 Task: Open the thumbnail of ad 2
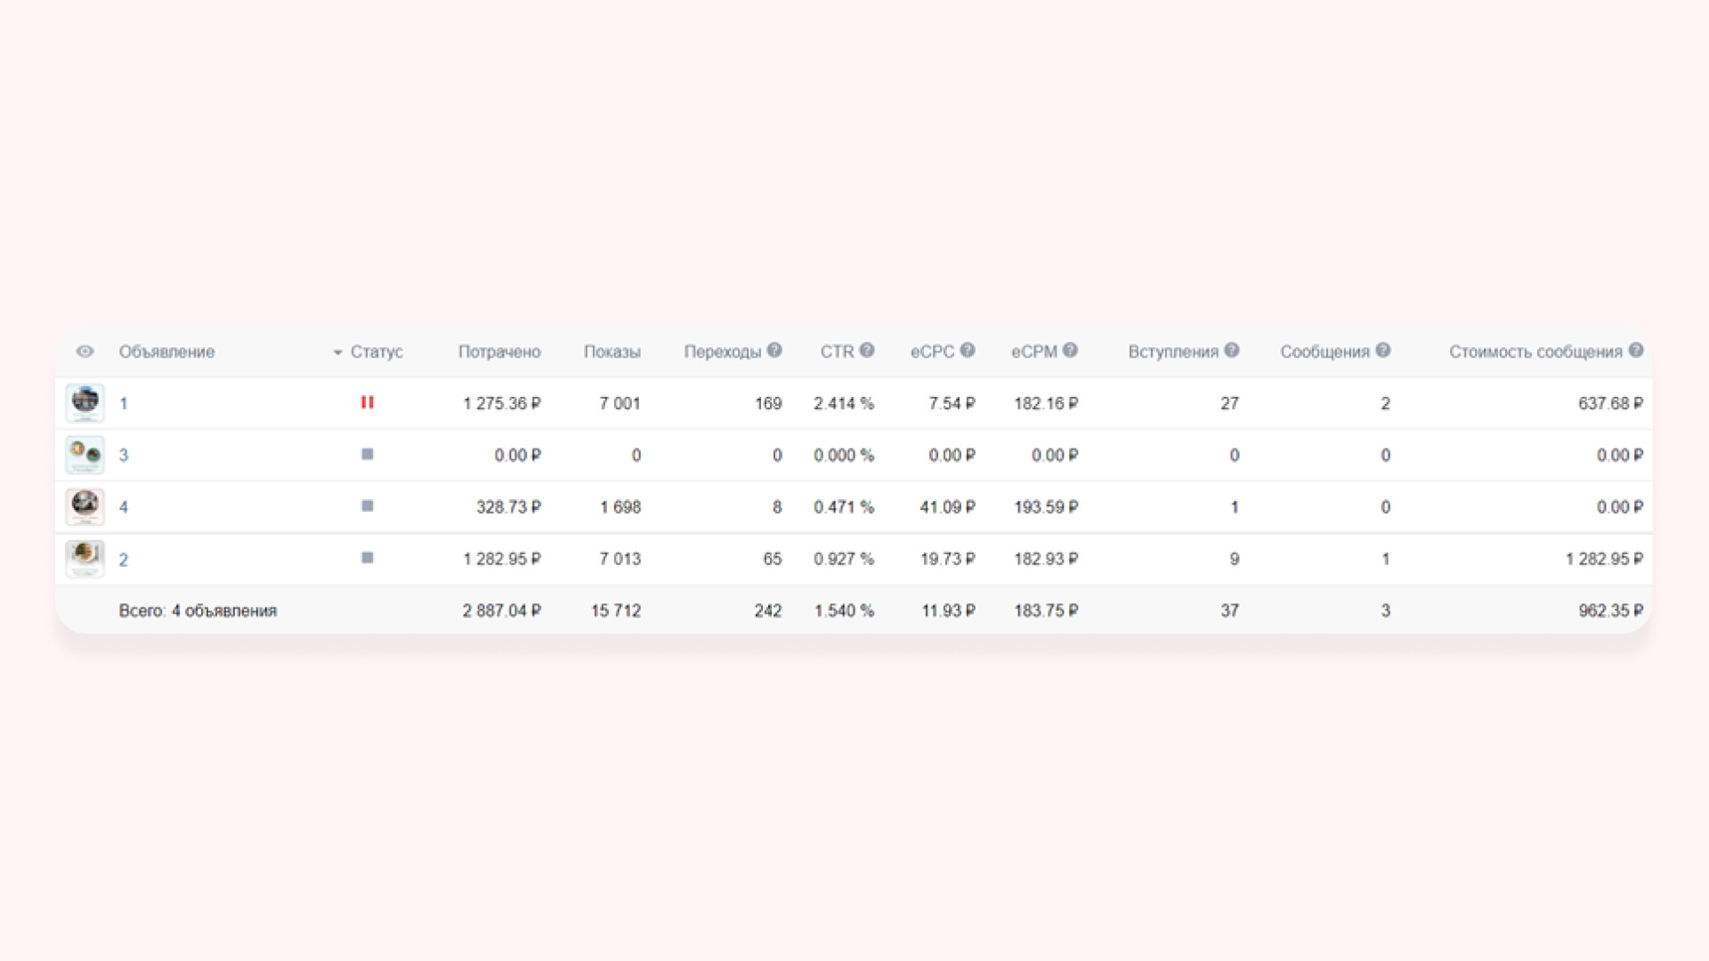click(85, 559)
